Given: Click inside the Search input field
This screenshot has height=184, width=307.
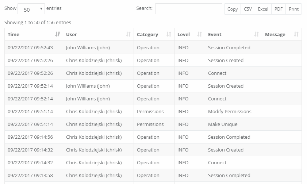Looking at the screenshot, I should click(x=188, y=9).
